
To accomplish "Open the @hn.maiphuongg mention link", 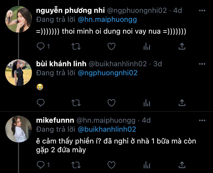I will point(107,20).
